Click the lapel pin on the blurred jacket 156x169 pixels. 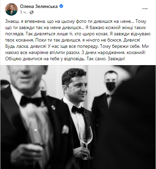coord(53,107)
